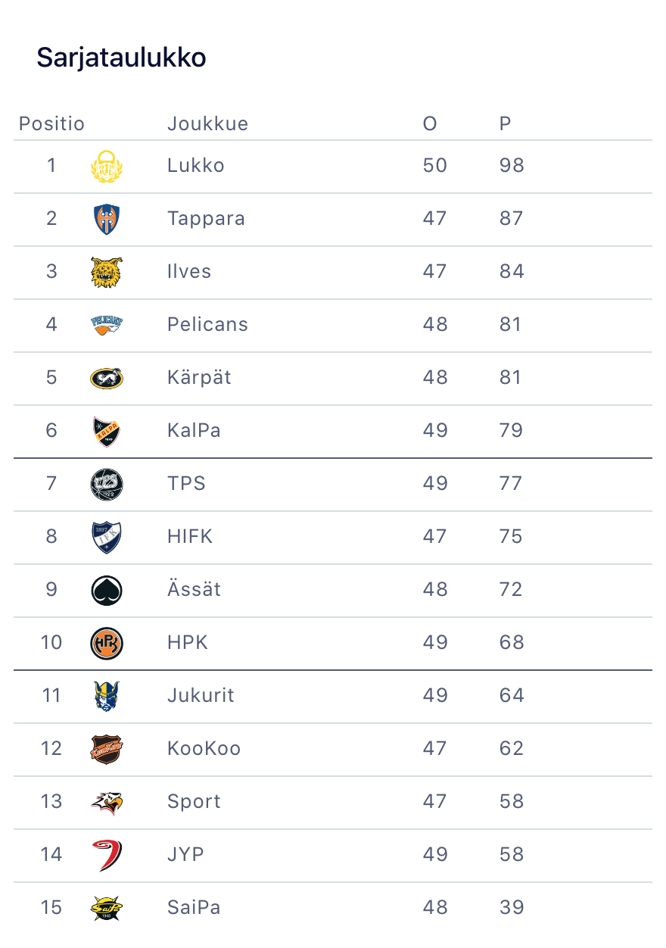Click the Ilves lynx logo

click(x=106, y=272)
